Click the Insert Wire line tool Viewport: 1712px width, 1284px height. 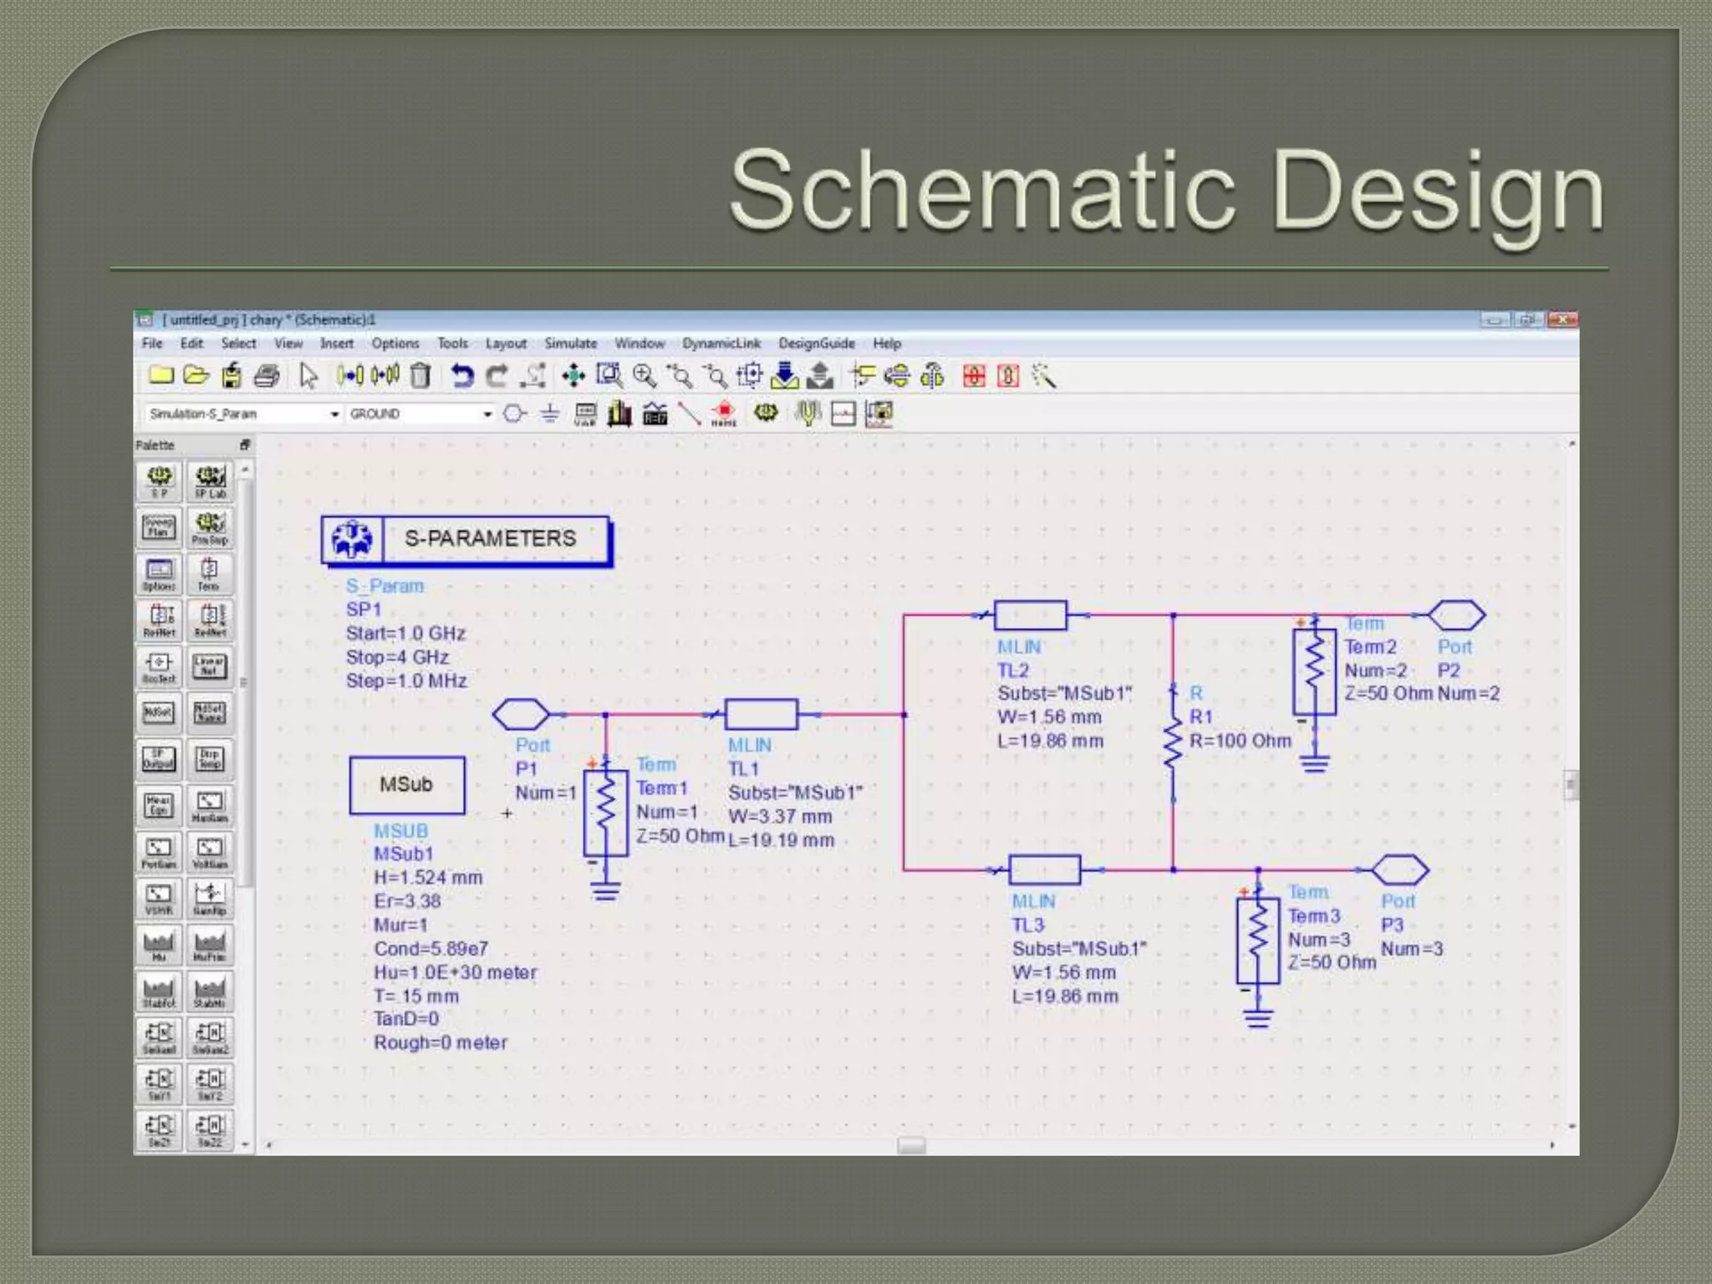[x=689, y=414]
